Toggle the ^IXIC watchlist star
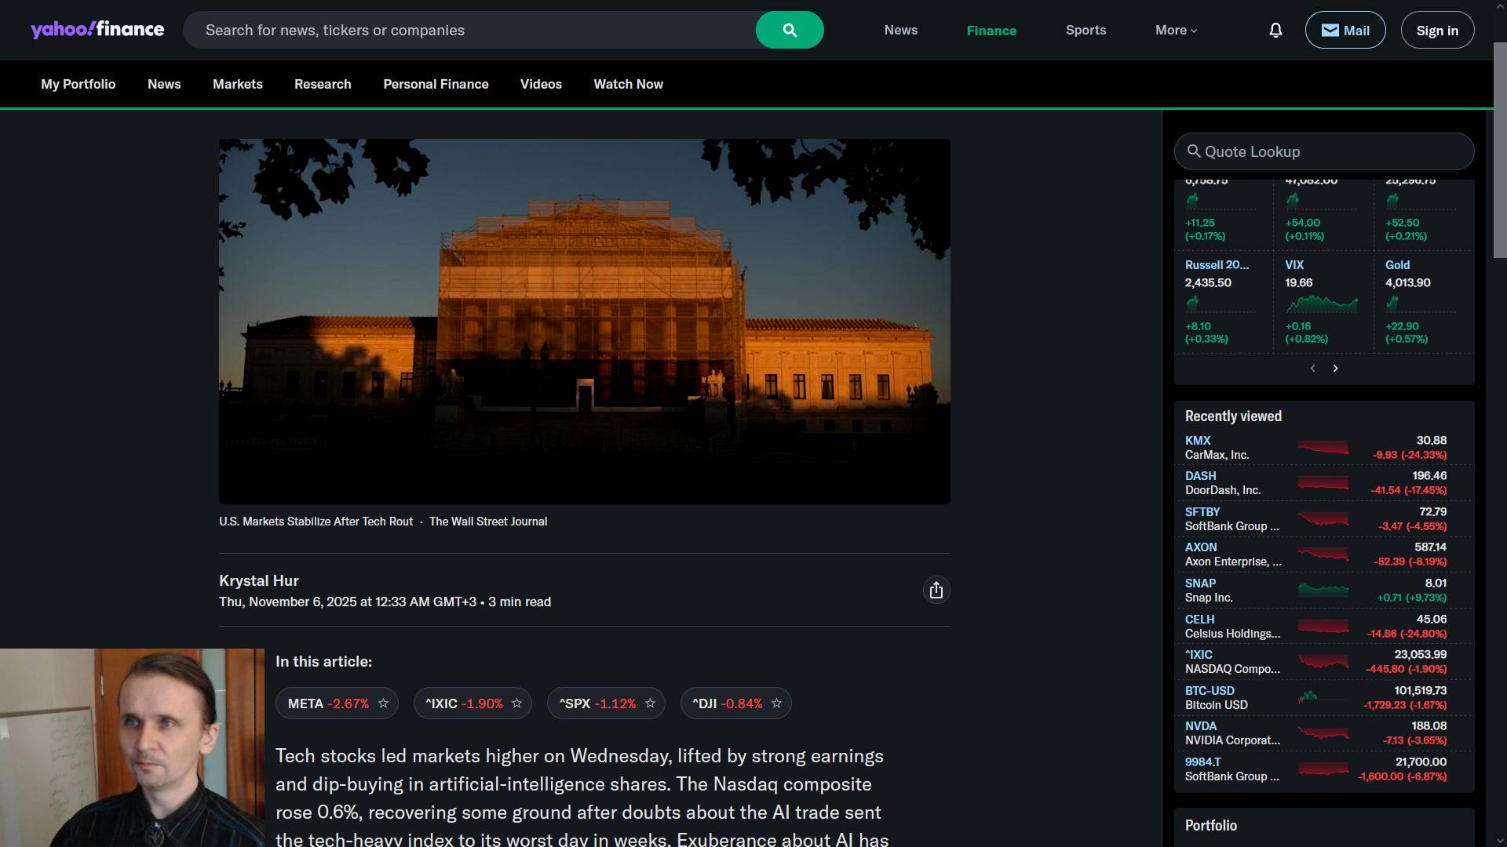 coord(516,703)
